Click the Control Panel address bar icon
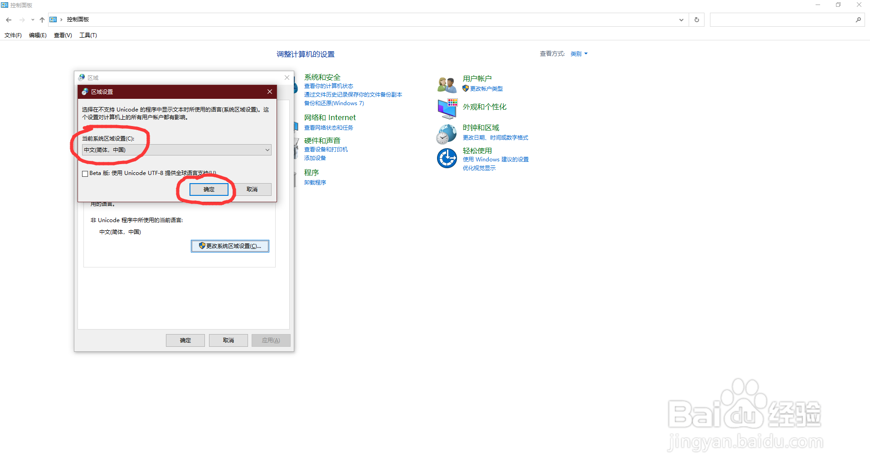Screen dimensions: 870x471 tap(53, 19)
